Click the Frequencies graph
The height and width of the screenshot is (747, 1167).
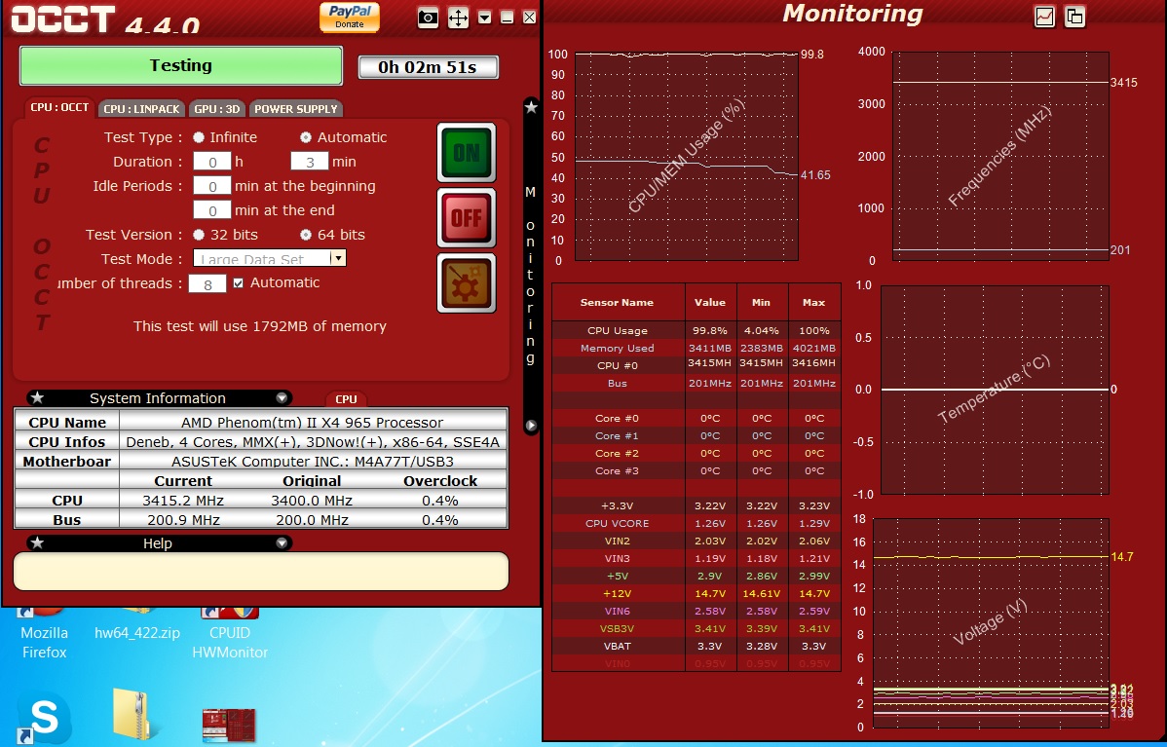coord(1000,156)
